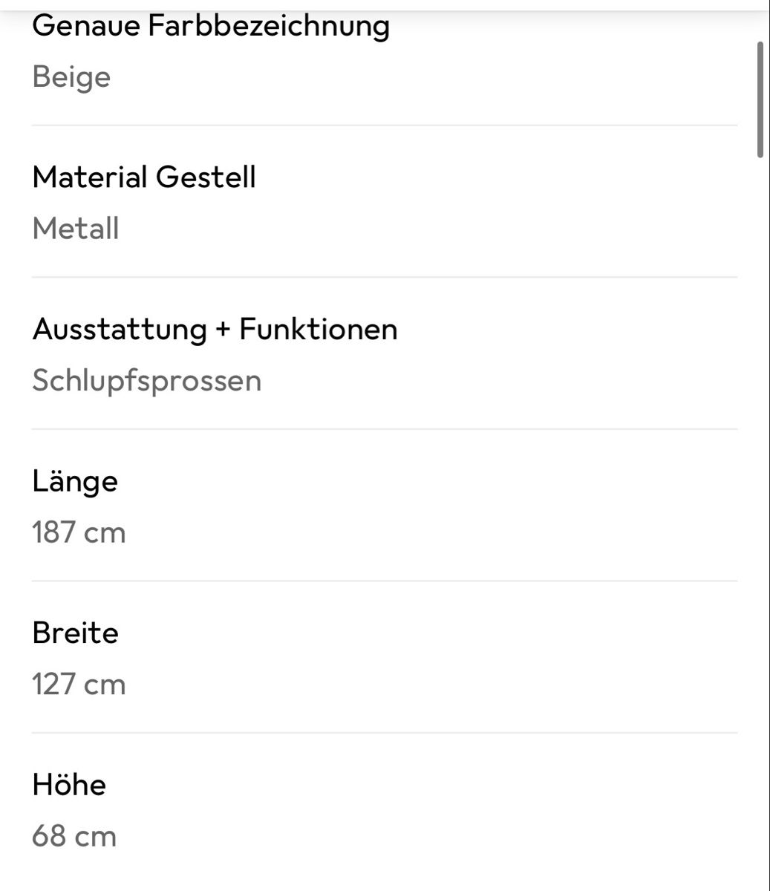Select the Breite label
Viewport: 770px width, 891px height.
click(x=76, y=633)
